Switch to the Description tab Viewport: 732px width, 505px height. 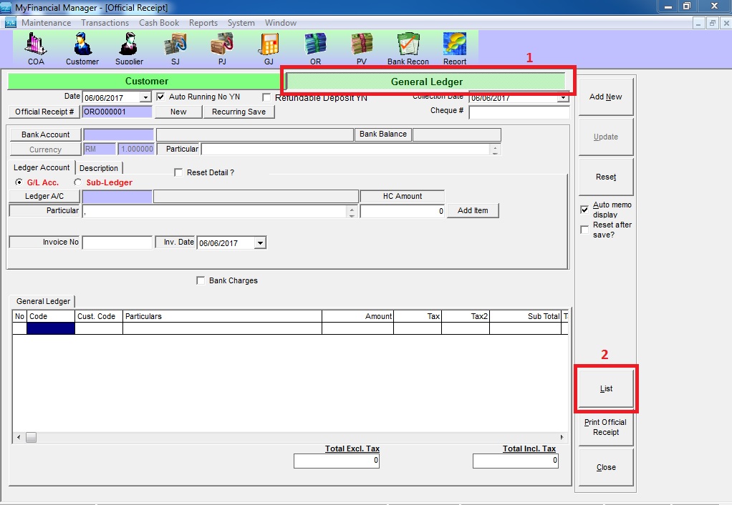tap(99, 168)
